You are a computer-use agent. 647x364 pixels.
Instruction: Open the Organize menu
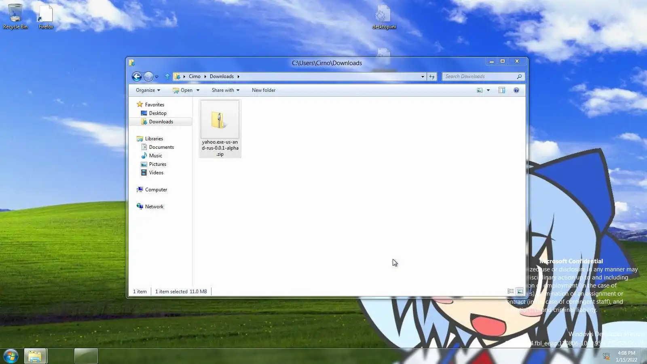point(148,90)
